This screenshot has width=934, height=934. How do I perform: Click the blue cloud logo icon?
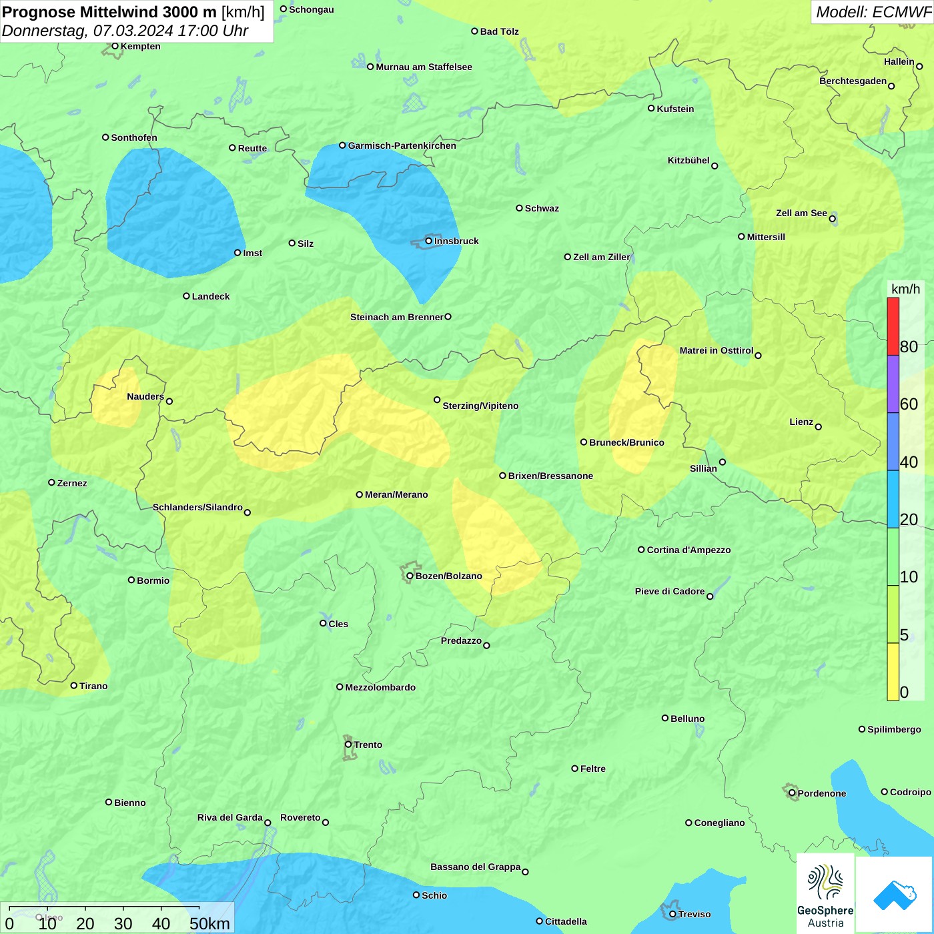click(894, 895)
